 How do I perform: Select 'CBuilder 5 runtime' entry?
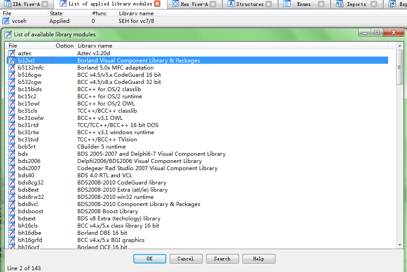pyautogui.click(x=102, y=146)
